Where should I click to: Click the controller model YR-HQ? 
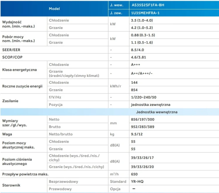137,182
